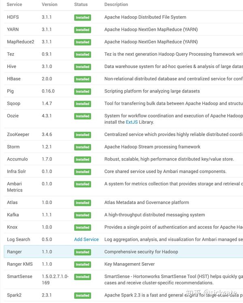
Task: Click the Installed badge in the Accumulo row
Action: tap(82, 160)
